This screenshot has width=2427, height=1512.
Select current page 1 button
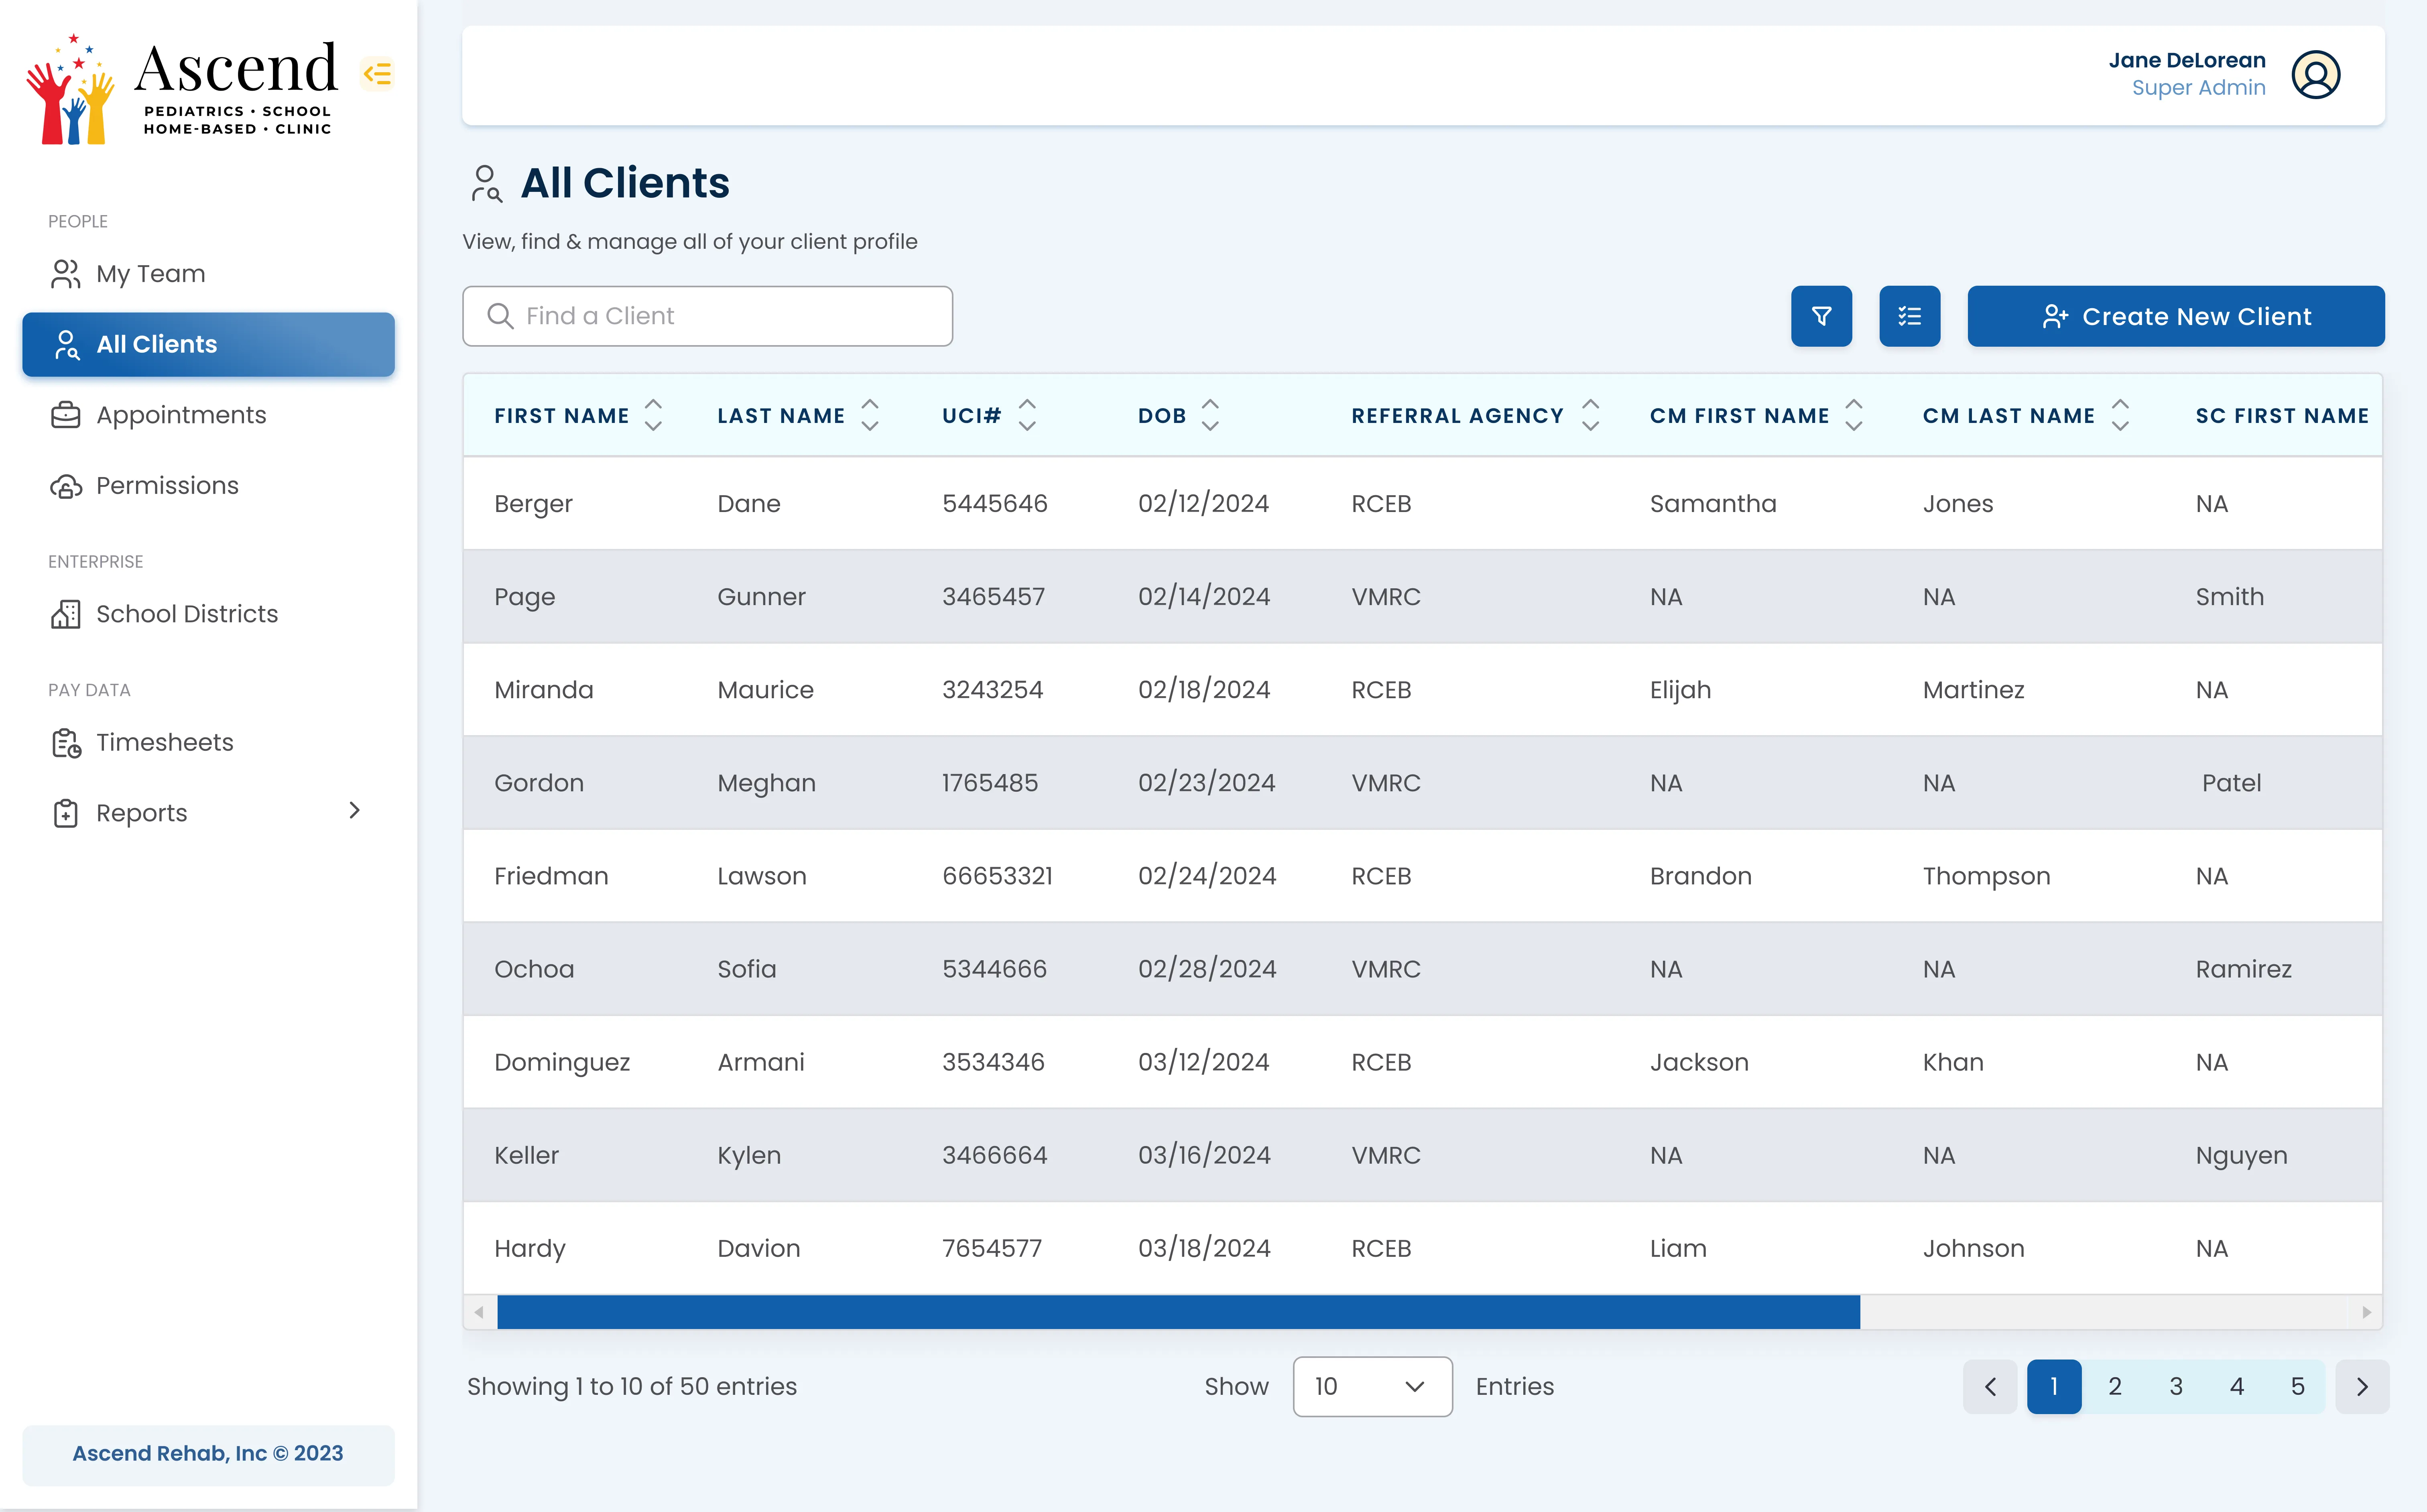2054,1386
